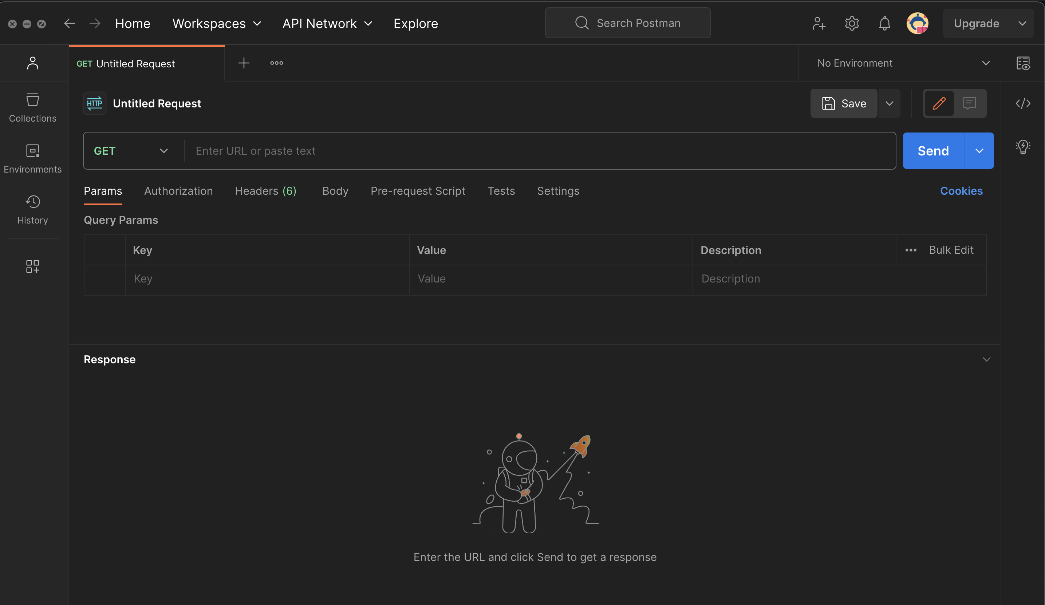Click the Send button

(x=934, y=151)
